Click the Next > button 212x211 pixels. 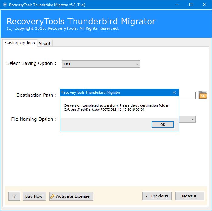(x=190, y=196)
